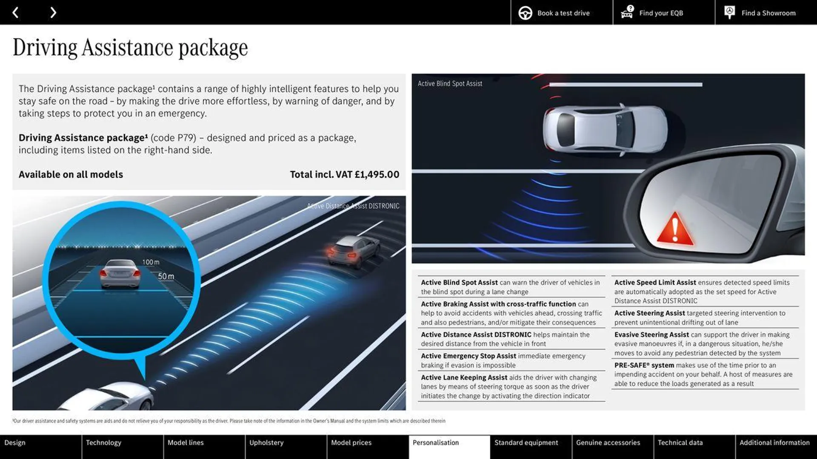Expand the 'Additional information' section
This screenshot has width=817, height=459.
click(775, 443)
